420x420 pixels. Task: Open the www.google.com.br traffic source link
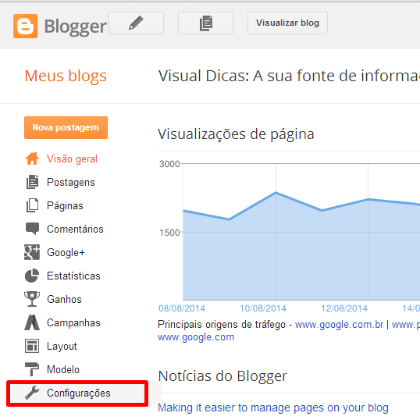tap(339, 325)
